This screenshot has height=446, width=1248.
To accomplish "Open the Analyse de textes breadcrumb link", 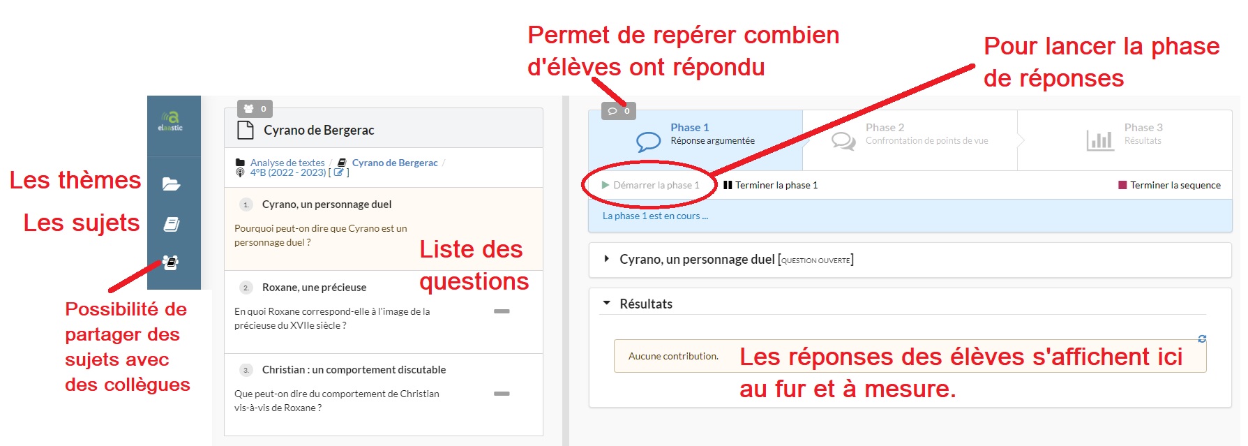I will [287, 163].
